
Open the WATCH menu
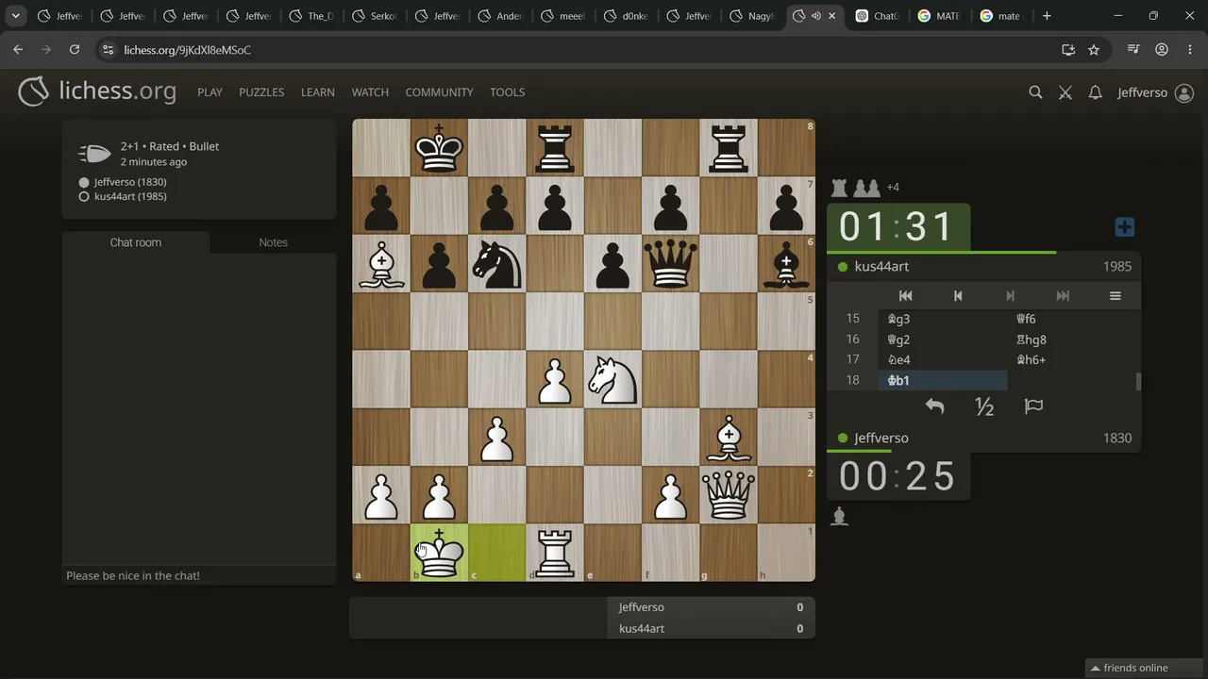click(x=370, y=92)
